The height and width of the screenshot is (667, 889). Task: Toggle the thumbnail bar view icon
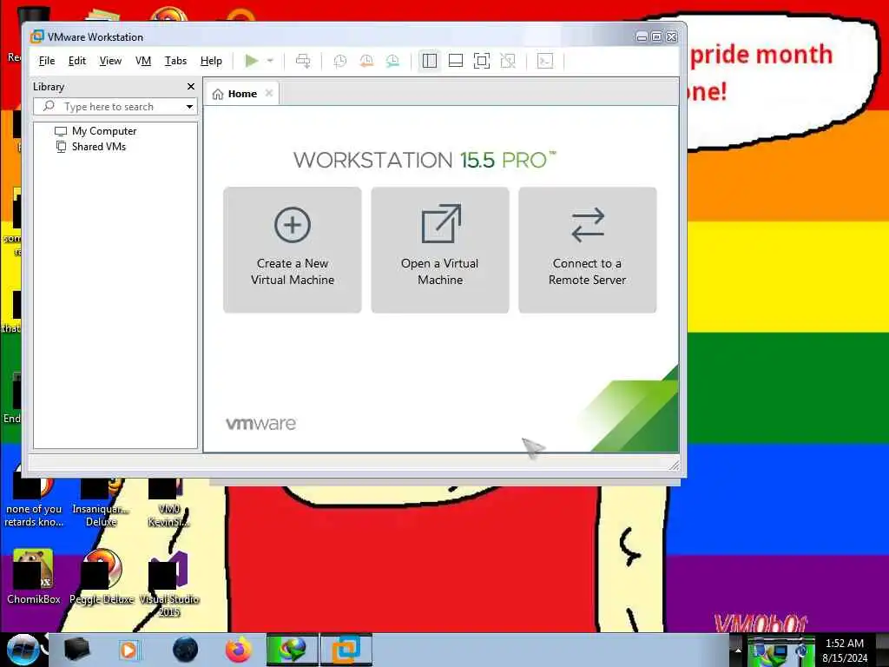click(x=456, y=61)
